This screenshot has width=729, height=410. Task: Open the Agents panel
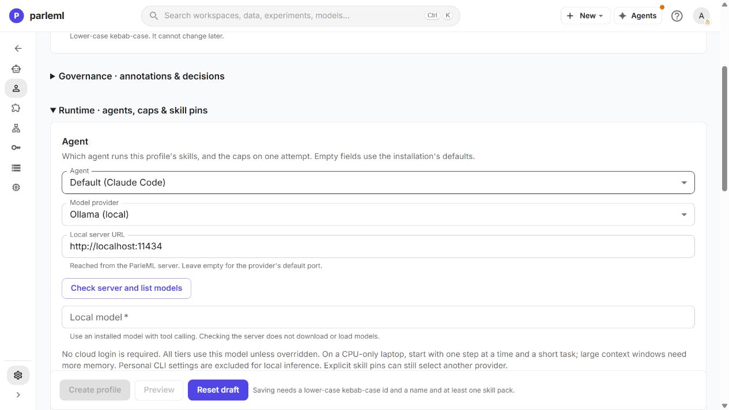pyautogui.click(x=637, y=16)
